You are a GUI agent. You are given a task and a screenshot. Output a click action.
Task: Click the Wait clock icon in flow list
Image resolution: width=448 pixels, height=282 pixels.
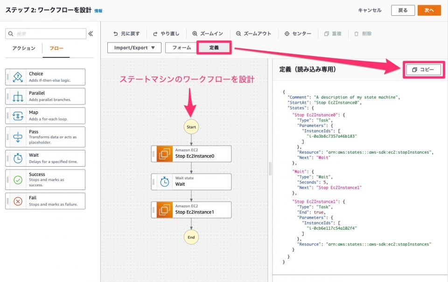click(18, 158)
